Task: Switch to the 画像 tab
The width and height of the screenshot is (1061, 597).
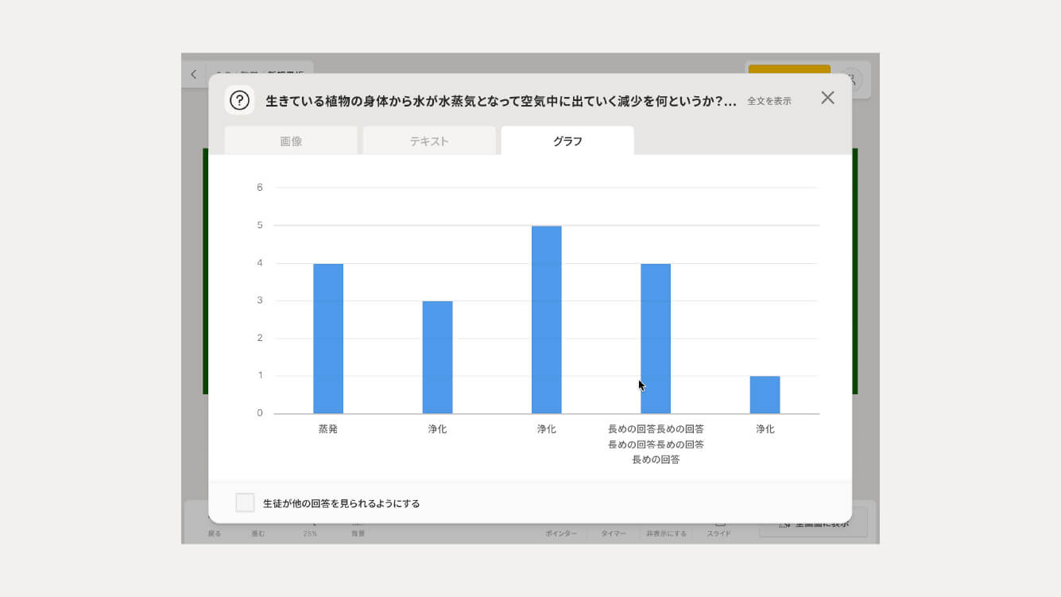Action: pyautogui.click(x=291, y=141)
